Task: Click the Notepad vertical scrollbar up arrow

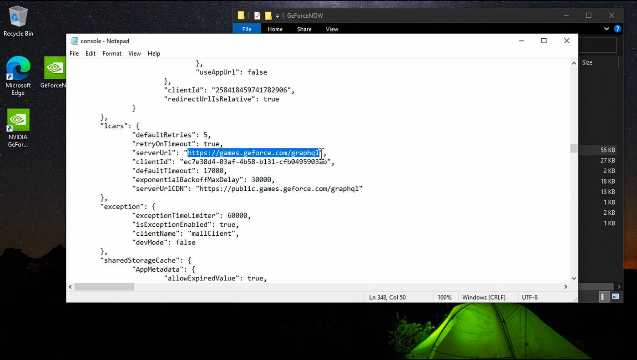Action: 574,63
